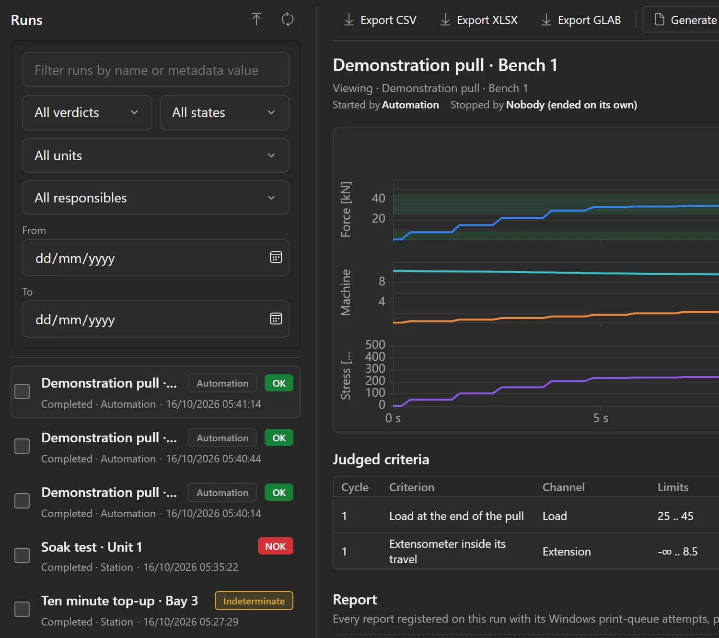Open the Soak test · Unit 1 run title

tap(92, 547)
